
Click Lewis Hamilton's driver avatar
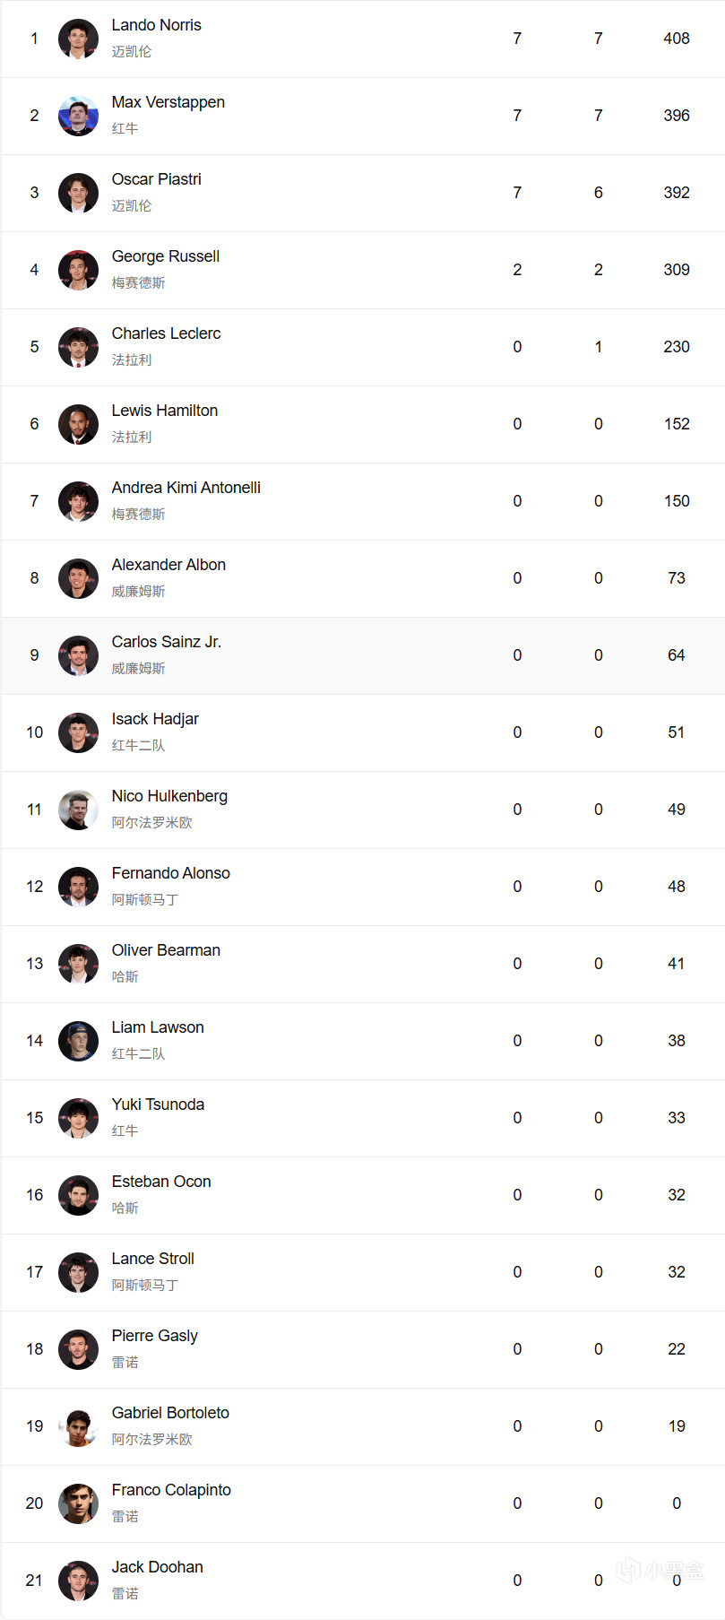pyautogui.click(x=78, y=424)
